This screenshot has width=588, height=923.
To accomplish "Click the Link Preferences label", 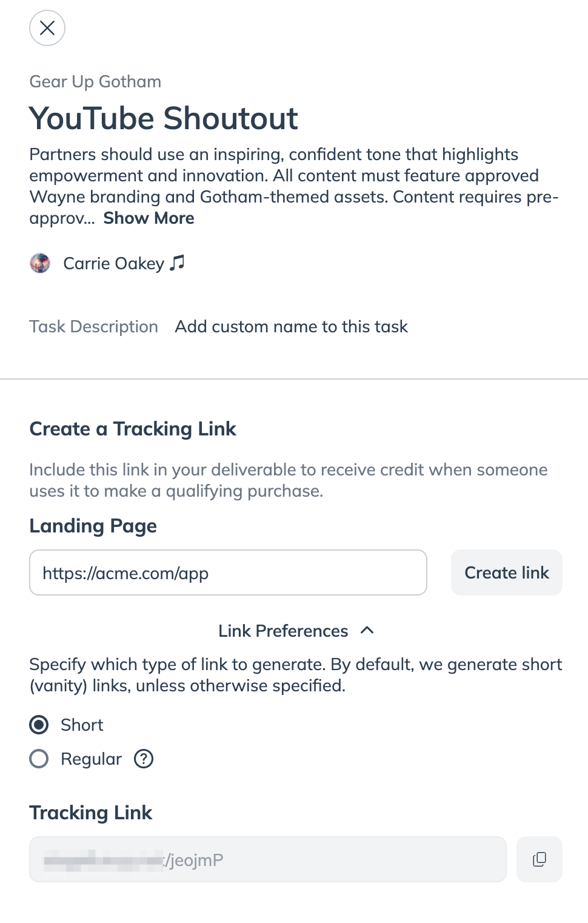I will 283,631.
